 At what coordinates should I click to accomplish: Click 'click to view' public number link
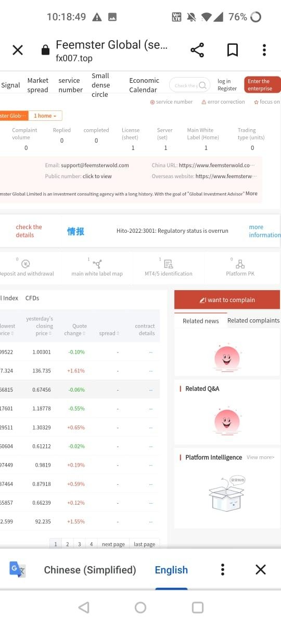click(x=97, y=176)
